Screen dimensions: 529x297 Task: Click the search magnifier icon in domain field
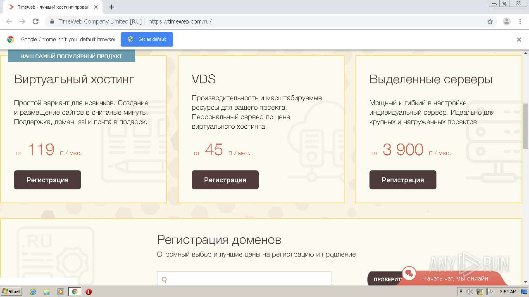[164, 279]
